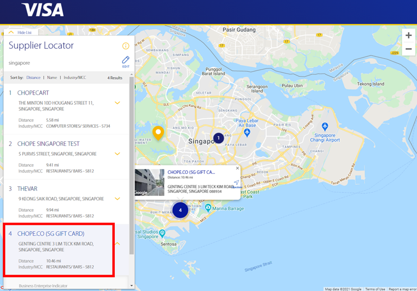Viewport: 417px width, 291px height.
Task: Collapse the CHOPE.CO (SG GIFT CARD) details
Action: 117,244
